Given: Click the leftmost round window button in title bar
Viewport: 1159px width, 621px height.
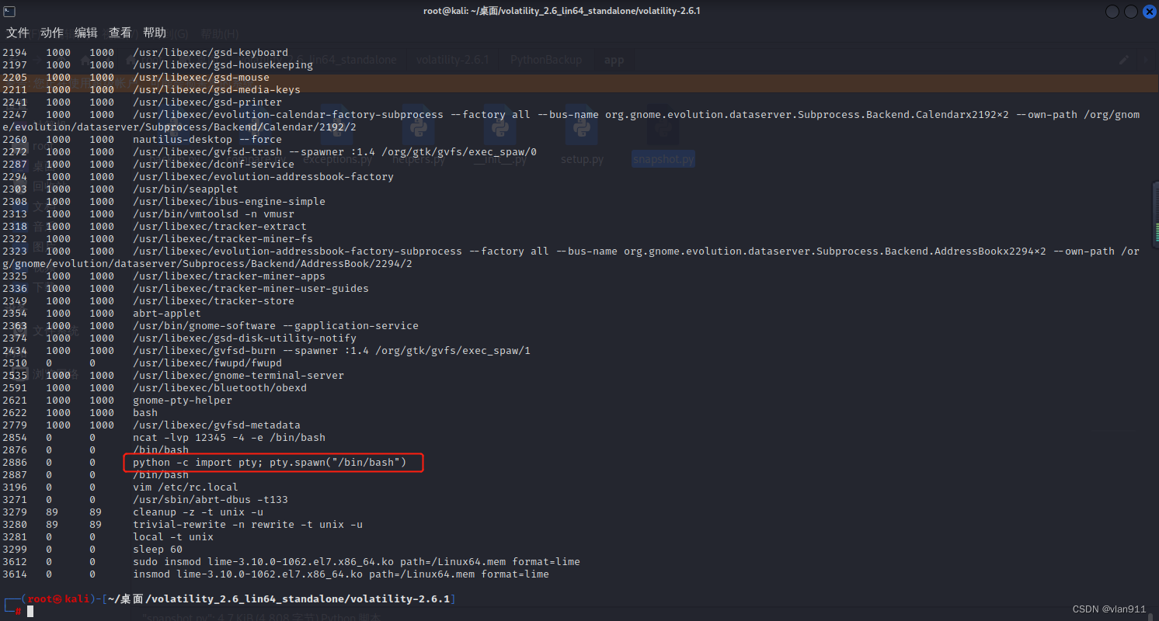Looking at the screenshot, I should (x=1113, y=11).
